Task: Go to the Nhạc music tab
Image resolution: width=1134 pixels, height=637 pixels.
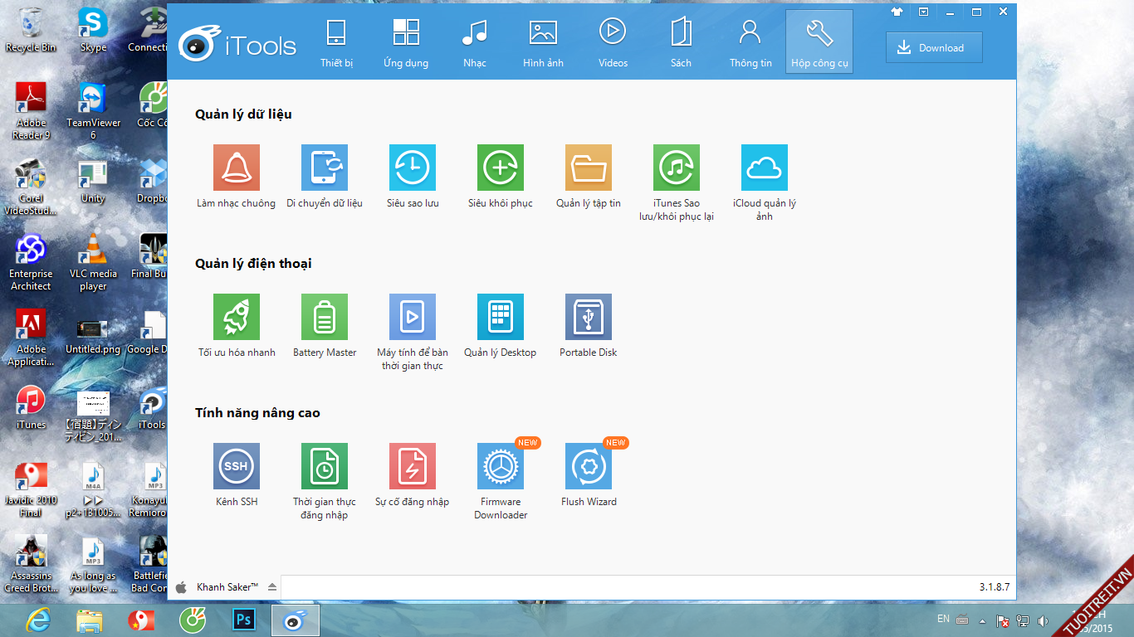Action: click(x=475, y=43)
